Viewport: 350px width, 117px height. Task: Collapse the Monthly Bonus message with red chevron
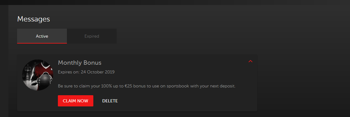coord(250,61)
